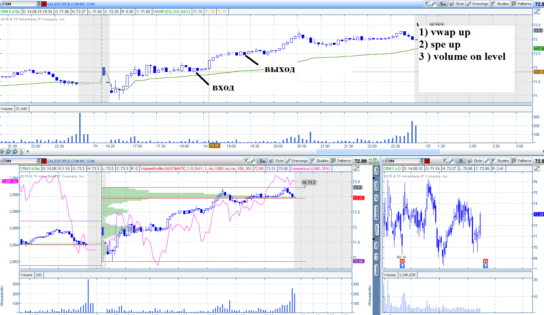544x315 pixels.
Task: Click left scroll arrow beside hand tool
Action: tap(28, 152)
